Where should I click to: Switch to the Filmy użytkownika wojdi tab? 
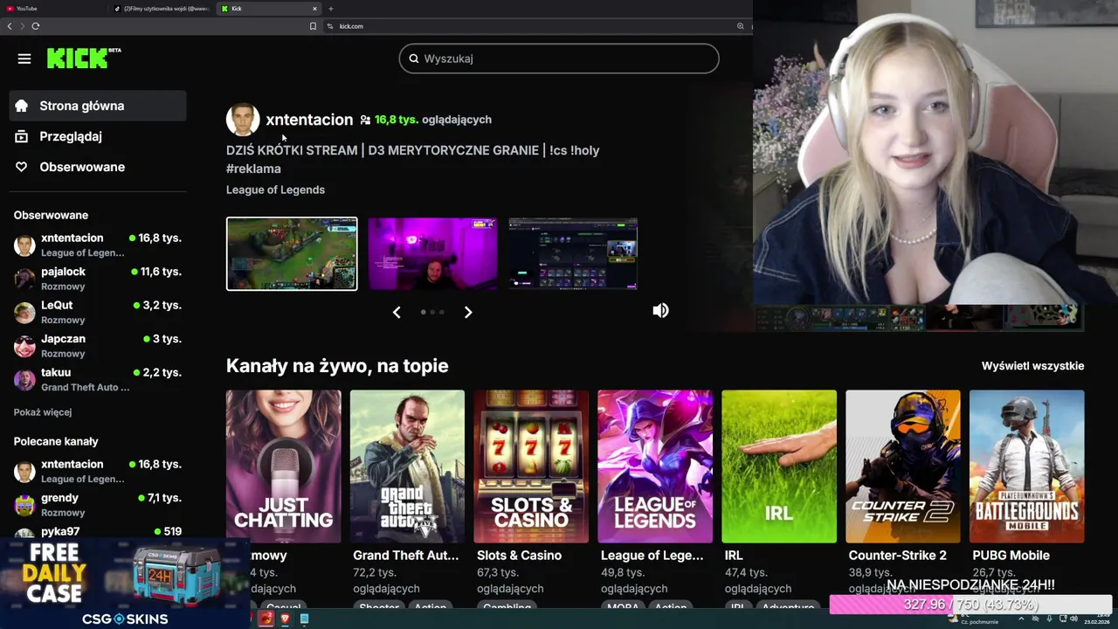click(x=162, y=9)
